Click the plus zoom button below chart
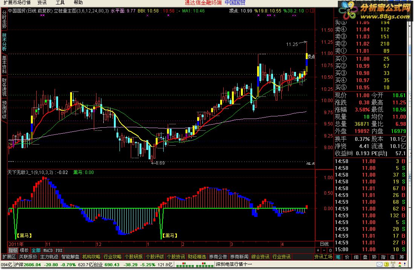Screen dimensions: 414x270 pyautogui.click(x=318, y=250)
